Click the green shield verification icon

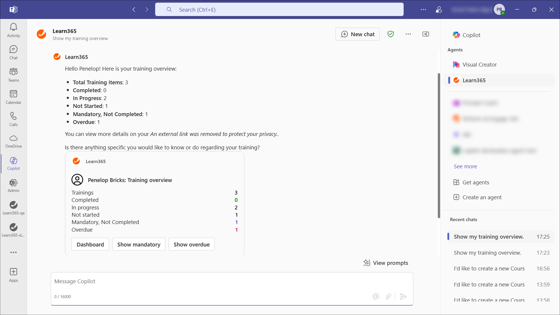tap(391, 34)
